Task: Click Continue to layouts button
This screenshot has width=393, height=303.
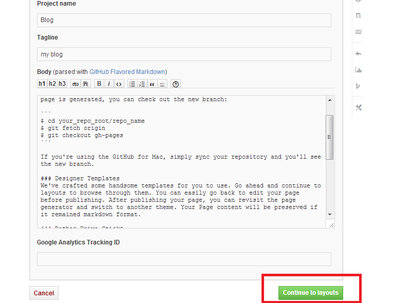Action: 310,293
